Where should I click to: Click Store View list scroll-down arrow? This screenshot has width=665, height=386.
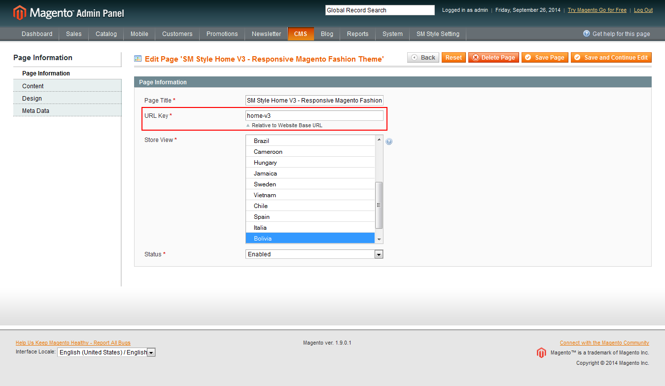click(x=379, y=239)
